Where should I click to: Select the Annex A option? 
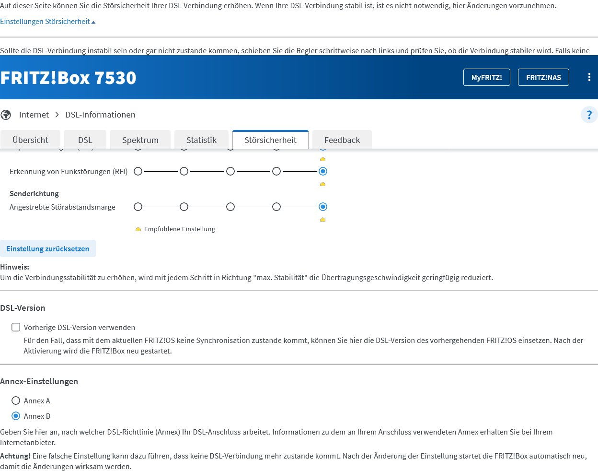(16, 400)
